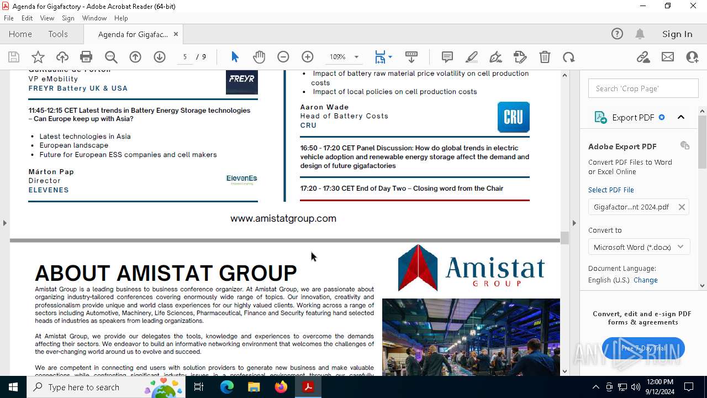
Task: Open Task View in taskbar
Action: (199, 387)
